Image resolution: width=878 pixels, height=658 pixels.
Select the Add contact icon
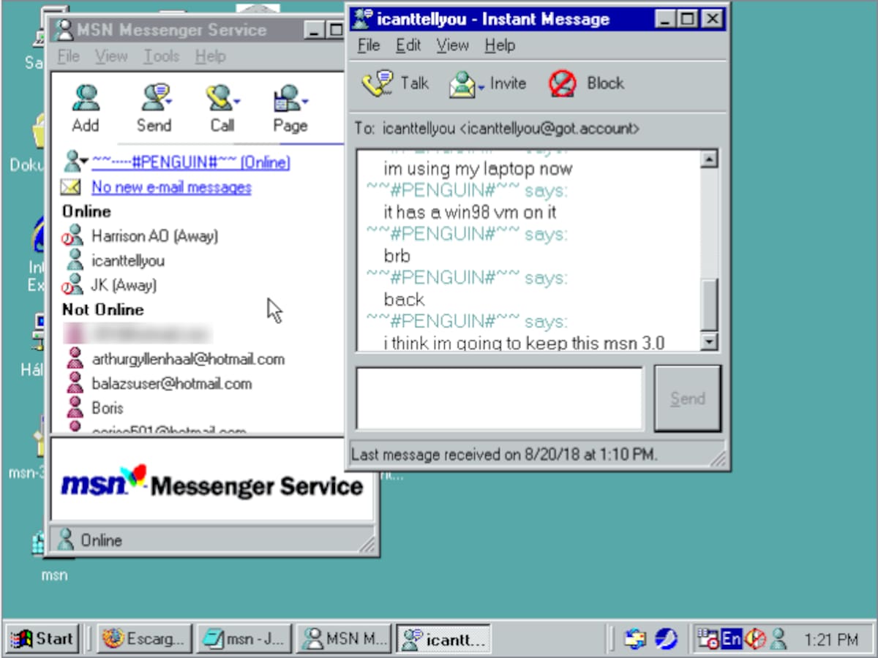86,96
